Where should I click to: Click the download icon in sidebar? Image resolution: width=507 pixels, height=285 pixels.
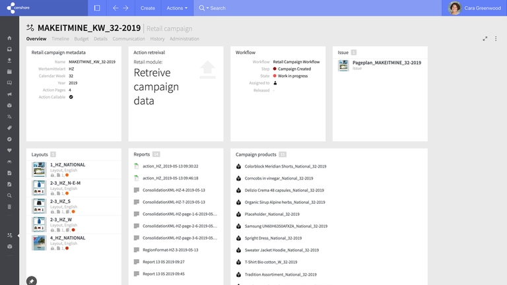pos(9,61)
